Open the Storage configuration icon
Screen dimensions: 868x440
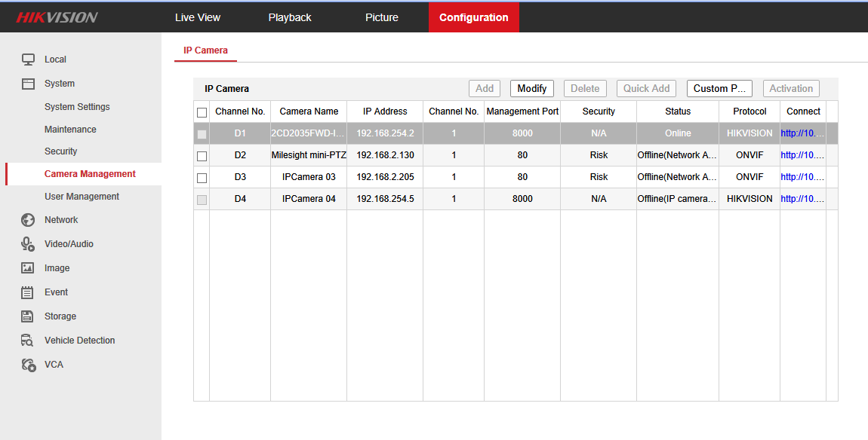point(28,316)
